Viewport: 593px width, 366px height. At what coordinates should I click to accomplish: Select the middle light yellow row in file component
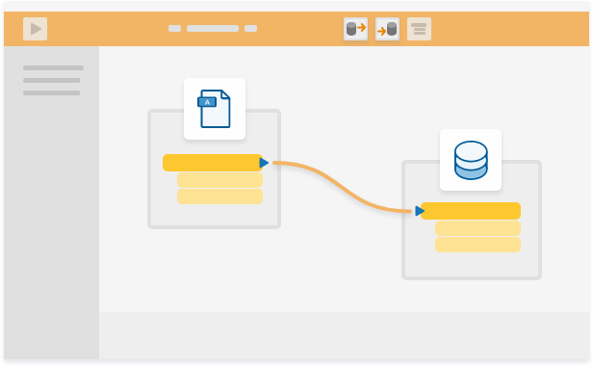(x=219, y=180)
